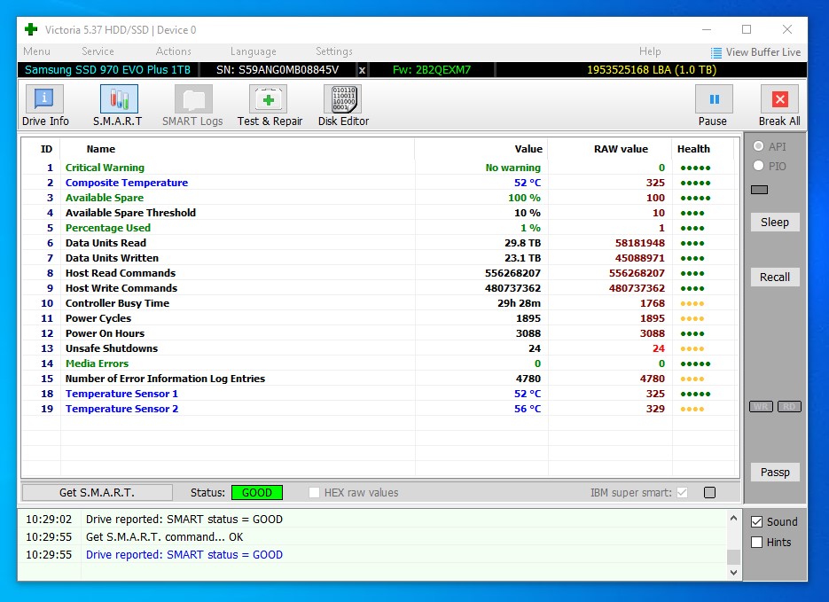This screenshot has width=829, height=602.
Task: Select the Data Units Read row
Action: [x=379, y=243]
